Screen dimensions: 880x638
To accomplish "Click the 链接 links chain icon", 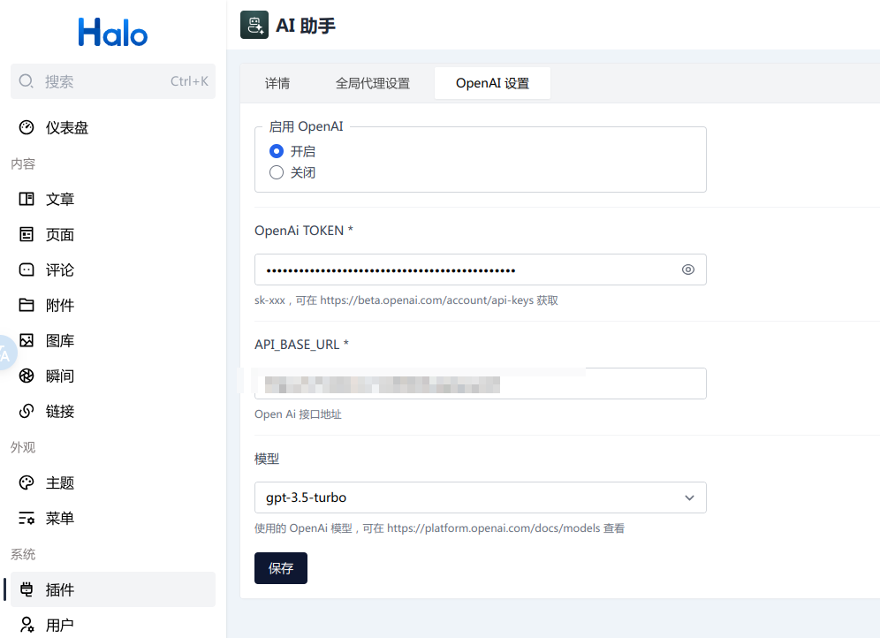I will (25, 411).
